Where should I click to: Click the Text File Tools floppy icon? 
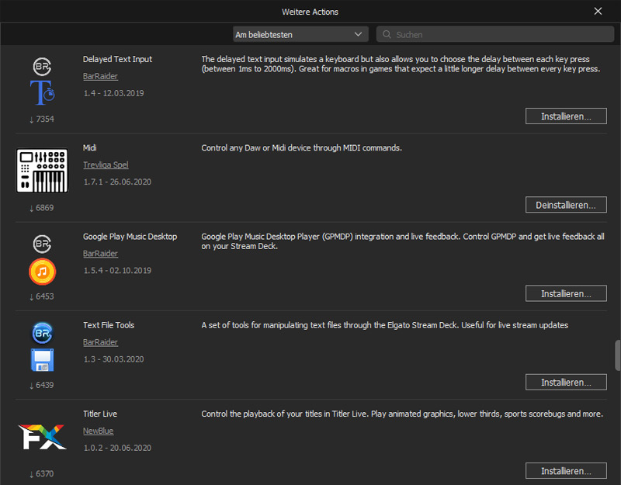click(x=42, y=360)
